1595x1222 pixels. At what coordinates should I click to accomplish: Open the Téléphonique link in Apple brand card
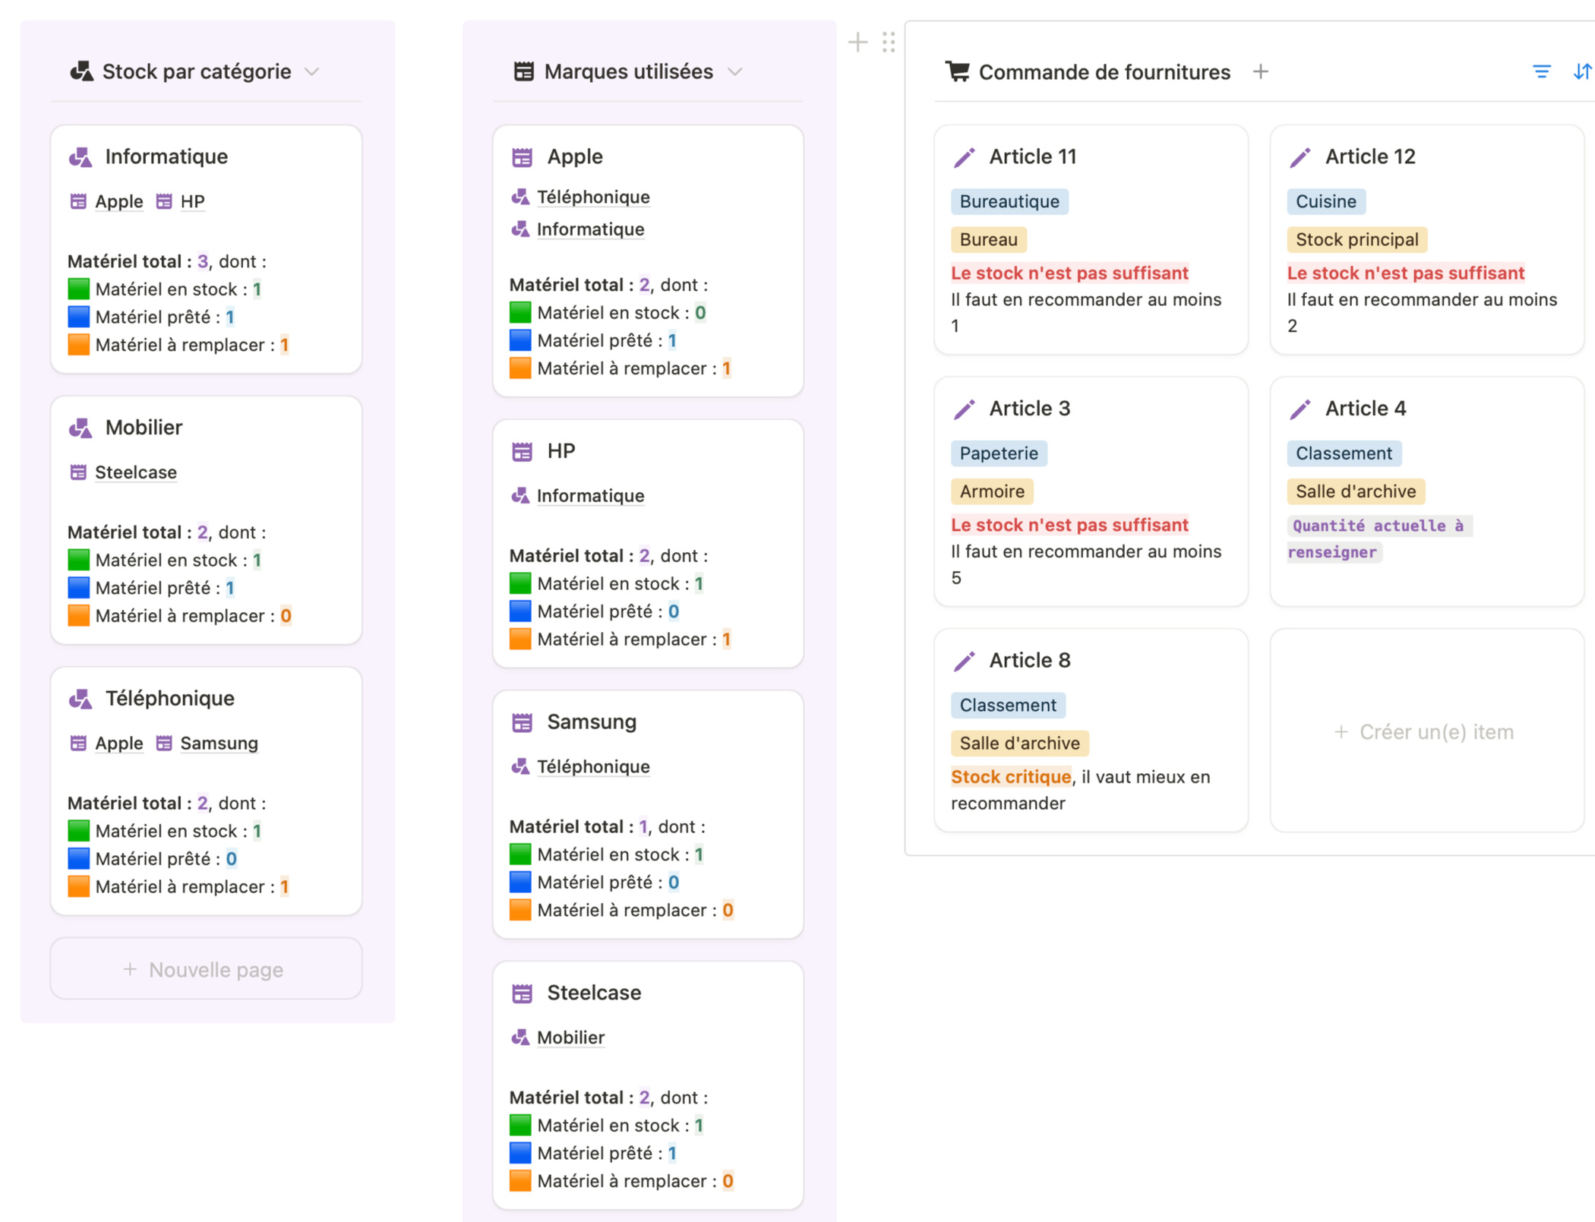[x=592, y=197]
